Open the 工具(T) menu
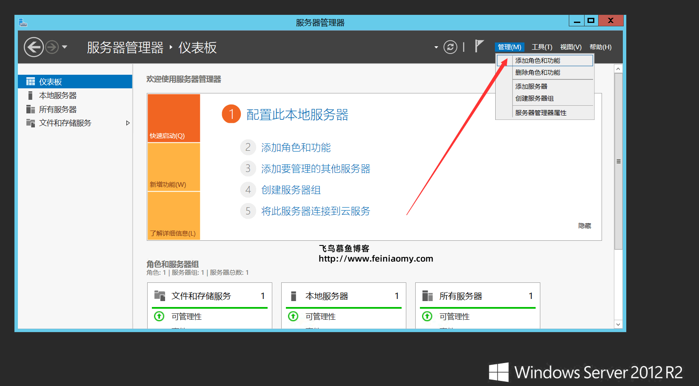This screenshot has height=386, width=699. click(x=542, y=47)
